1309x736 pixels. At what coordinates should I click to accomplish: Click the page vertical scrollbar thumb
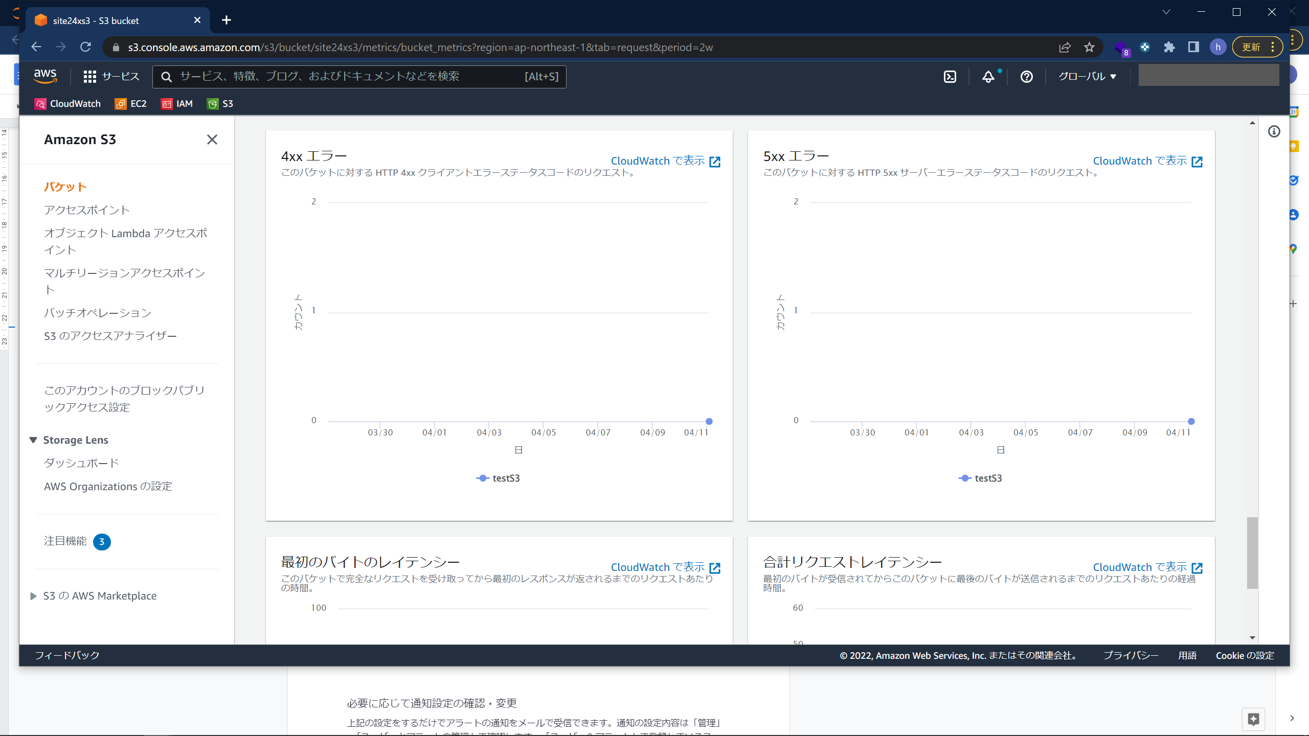click(1252, 553)
